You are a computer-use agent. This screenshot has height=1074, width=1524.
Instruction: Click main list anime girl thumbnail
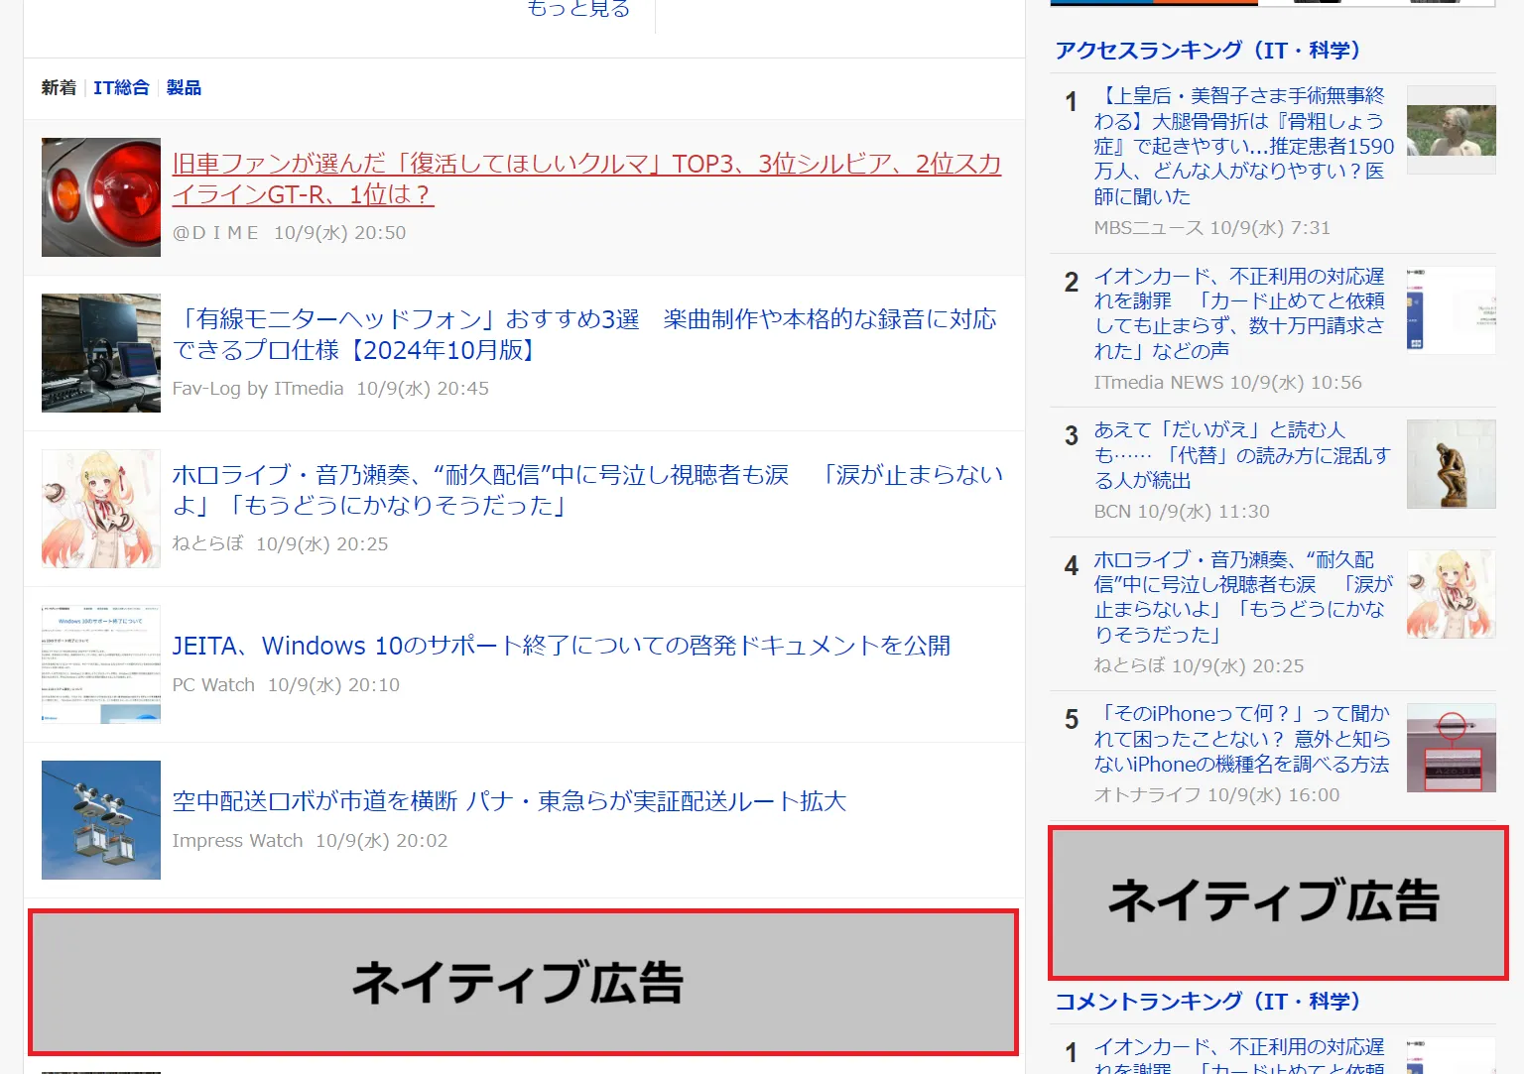pos(101,509)
